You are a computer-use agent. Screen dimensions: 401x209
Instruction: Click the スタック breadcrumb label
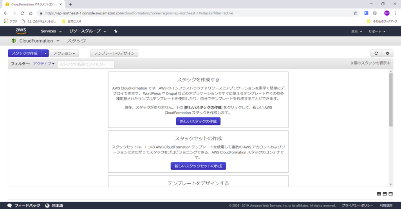[x=76, y=41]
